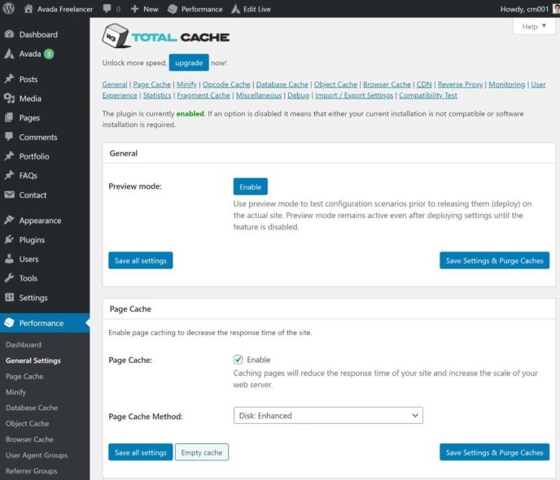The width and height of the screenshot is (560, 480).
Task: Jump to the Database Cache anchor link
Action: click(282, 85)
